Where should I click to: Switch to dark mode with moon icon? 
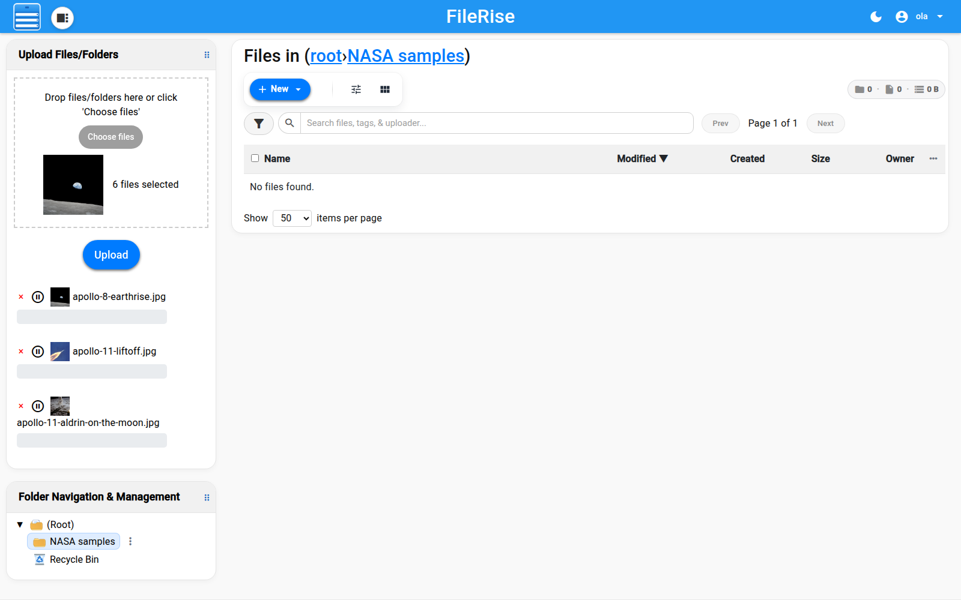[x=876, y=17]
